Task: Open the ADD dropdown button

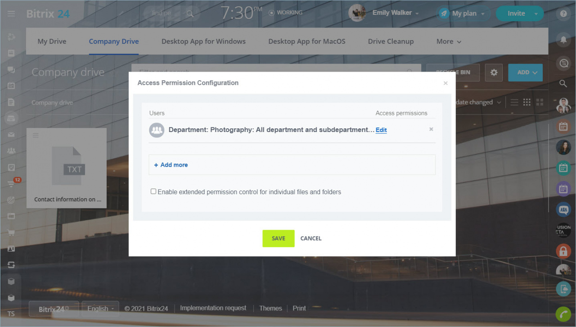Action: [x=525, y=73]
